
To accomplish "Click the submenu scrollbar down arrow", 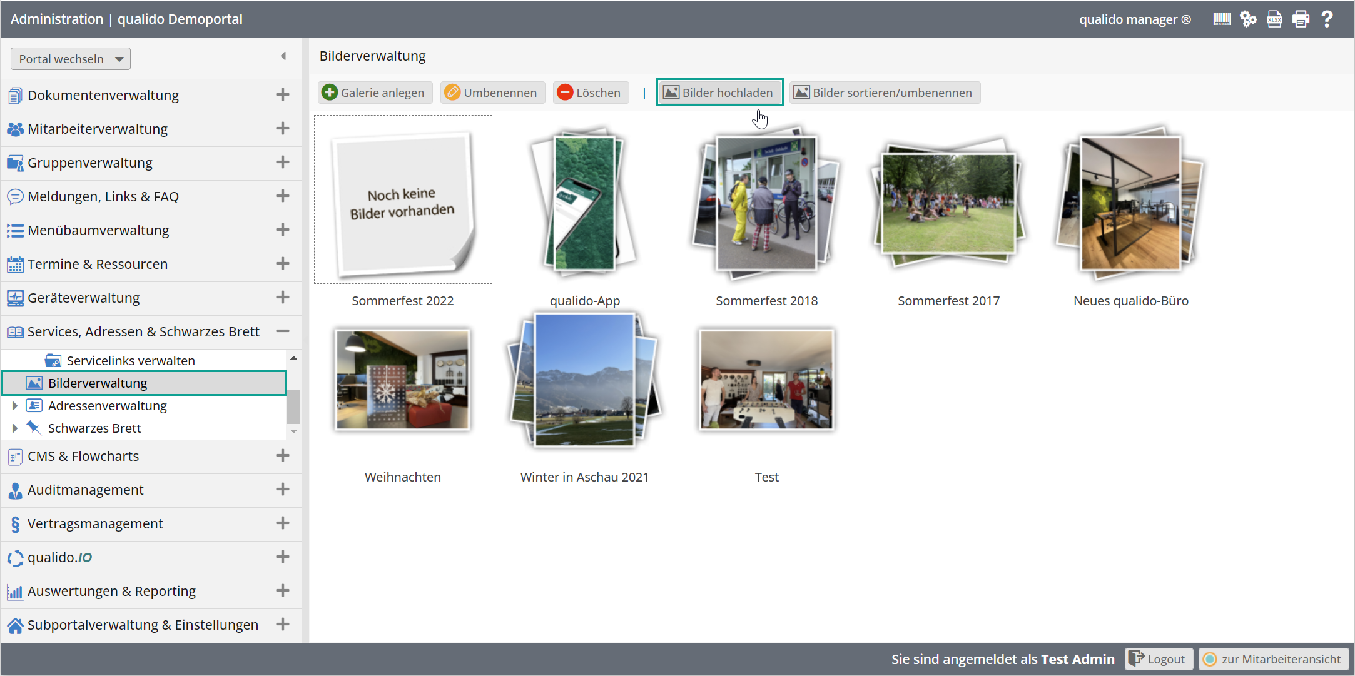I will click(x=293, y=431).
